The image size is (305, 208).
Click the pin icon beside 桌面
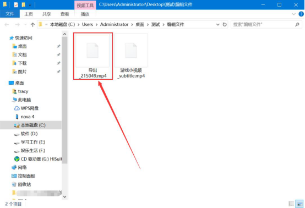pos(58,46)
